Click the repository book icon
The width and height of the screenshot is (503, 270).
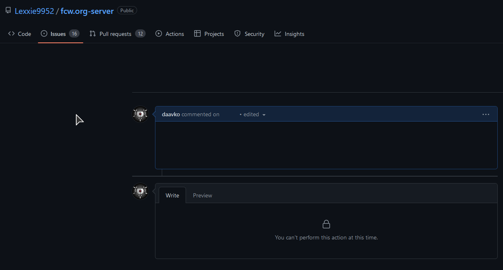click(8, 11)
